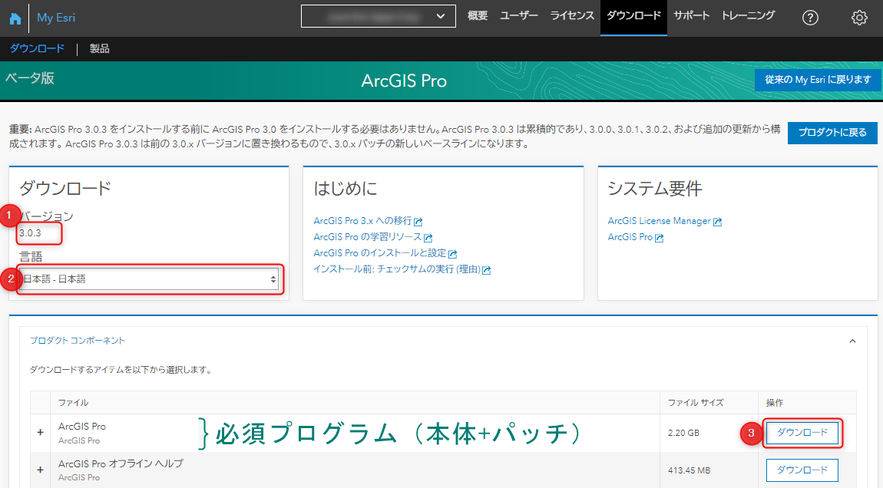Expand the ArcGIS Pro オフライン ヘルプ row
Image resolution: width=883 pixels, height=488 pixels.
coord(40,470)
